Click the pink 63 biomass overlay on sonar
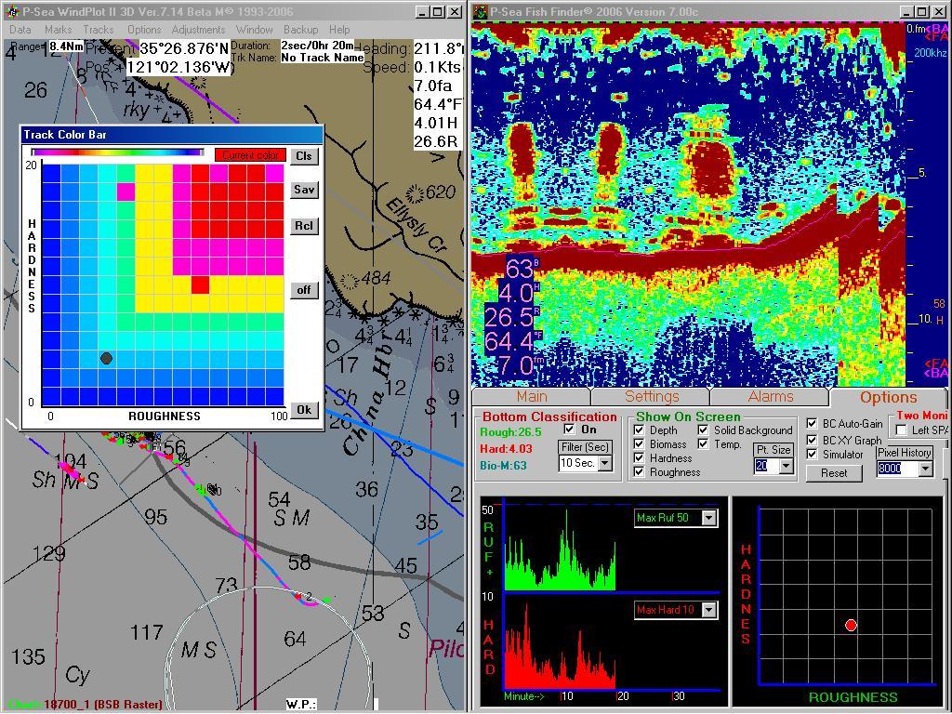The width and height of the screenshot is (952, 714). 522,269
